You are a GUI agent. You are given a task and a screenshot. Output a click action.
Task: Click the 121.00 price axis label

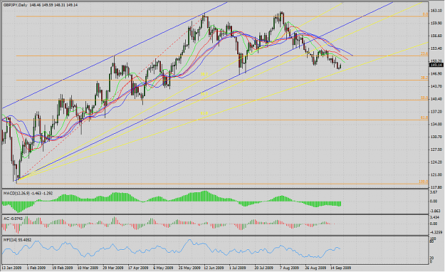(436, 174)
